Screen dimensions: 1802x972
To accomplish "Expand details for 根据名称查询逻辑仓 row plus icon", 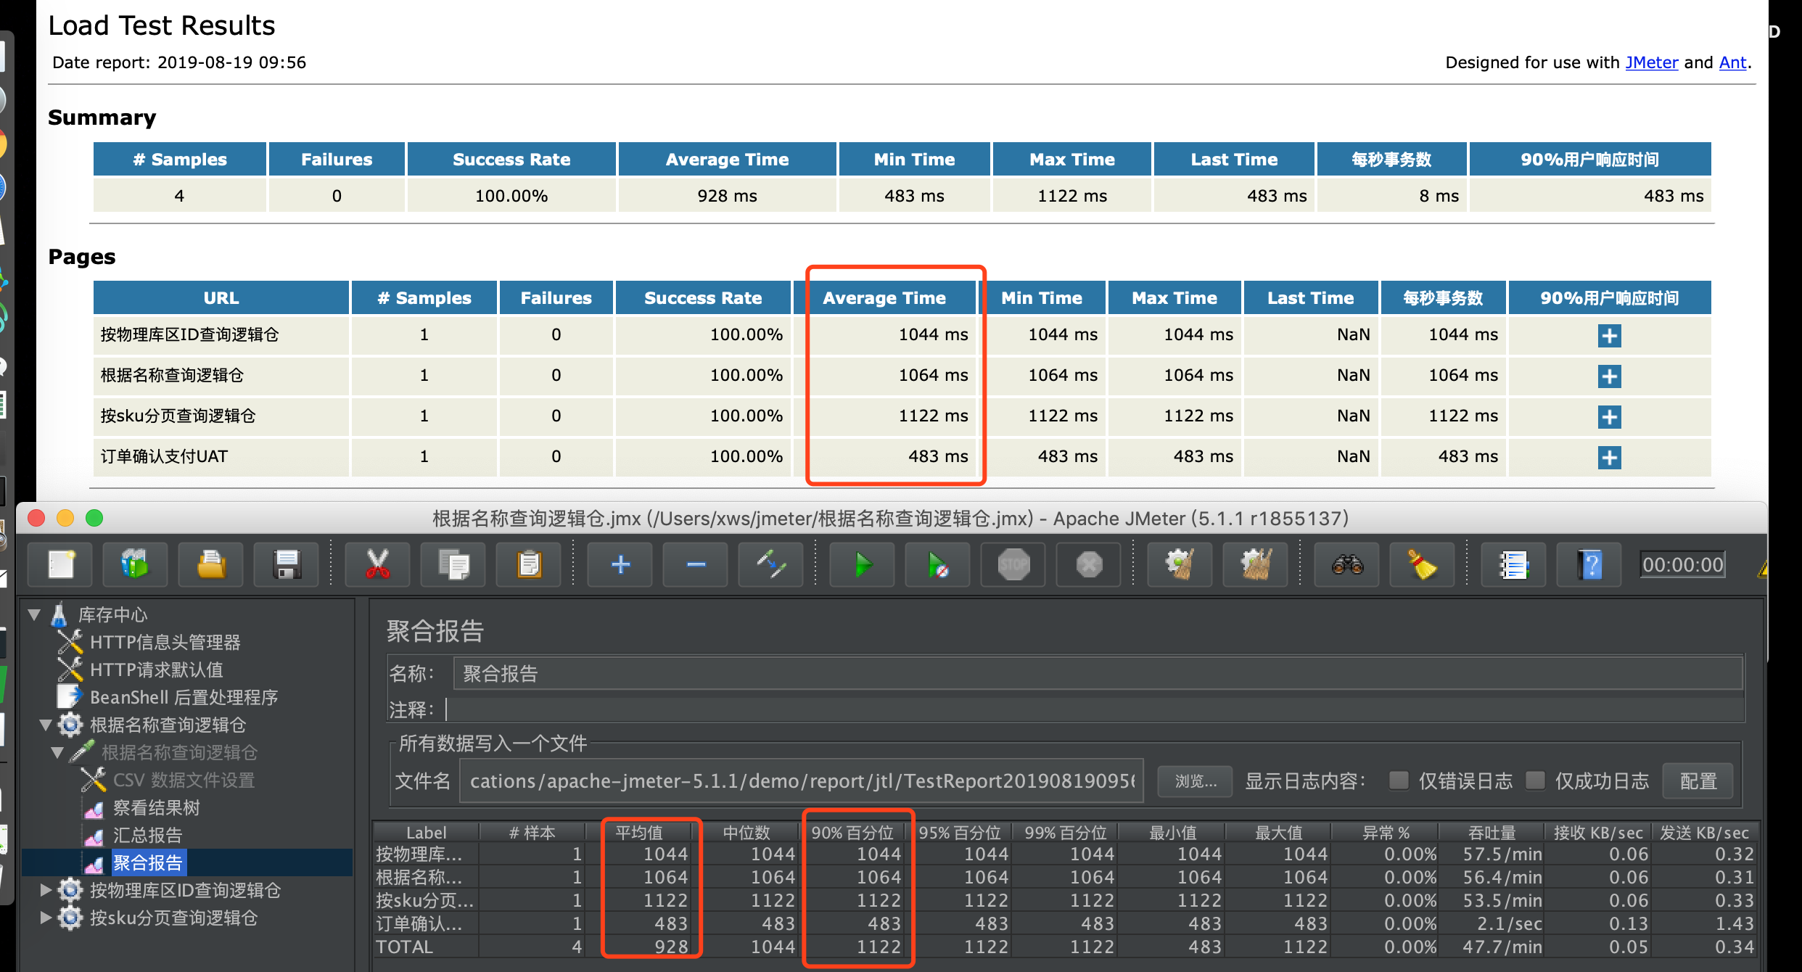I will click(x=1609, y=376).
